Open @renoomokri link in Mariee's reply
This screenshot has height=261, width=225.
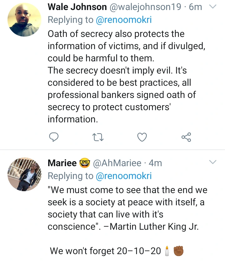click(123, 176)
